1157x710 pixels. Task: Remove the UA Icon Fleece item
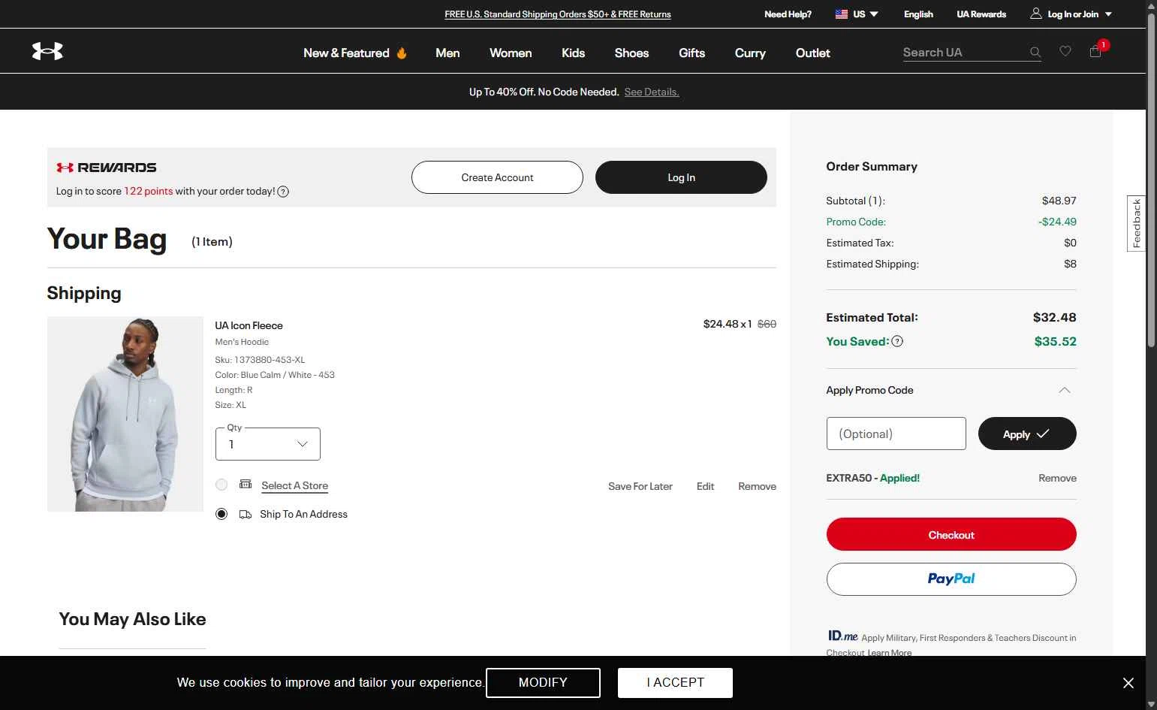pos(757,486)
